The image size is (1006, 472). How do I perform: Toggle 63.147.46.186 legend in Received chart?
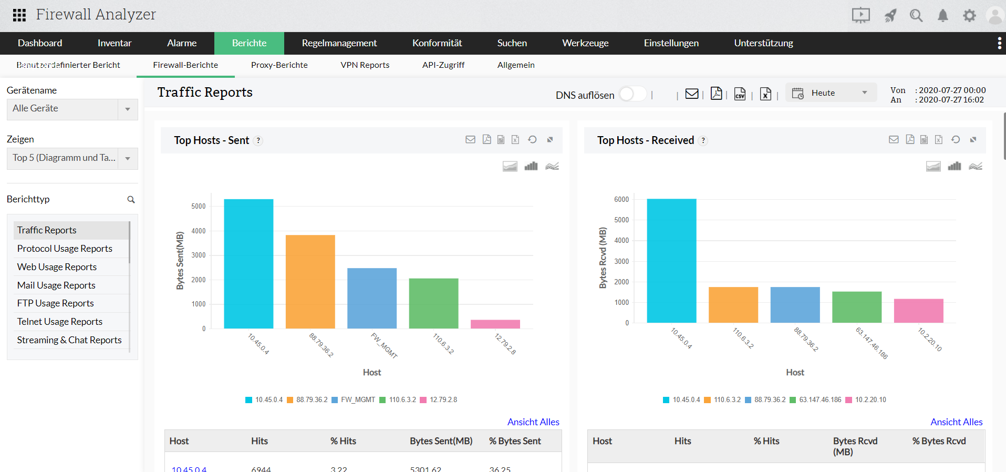tap(815, 400)
